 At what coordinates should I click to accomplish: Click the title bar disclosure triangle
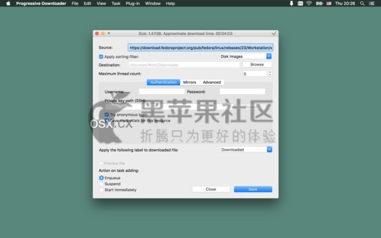click(109, 33)
